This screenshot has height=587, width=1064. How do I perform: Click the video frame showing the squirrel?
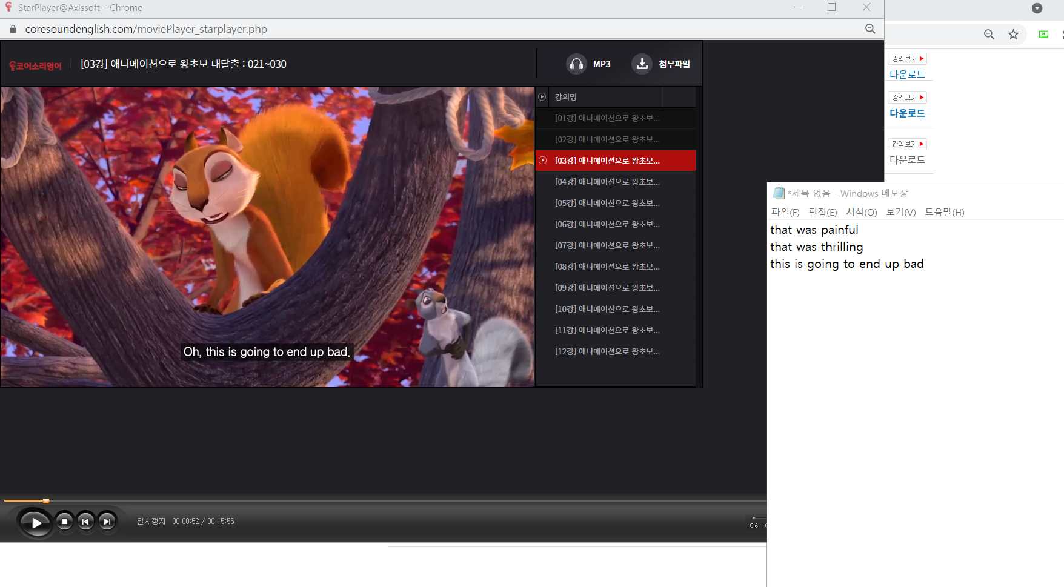tap(267, 237)
